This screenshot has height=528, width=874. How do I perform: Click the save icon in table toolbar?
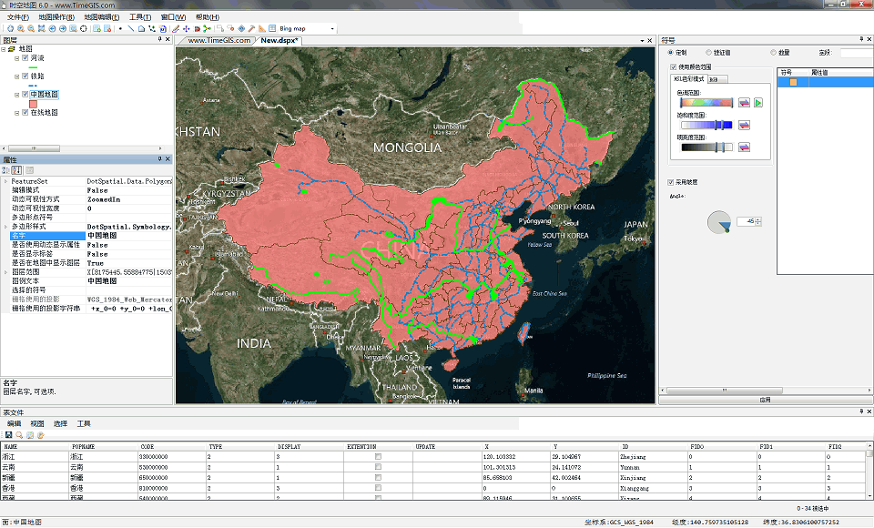[x=8, y=435]
